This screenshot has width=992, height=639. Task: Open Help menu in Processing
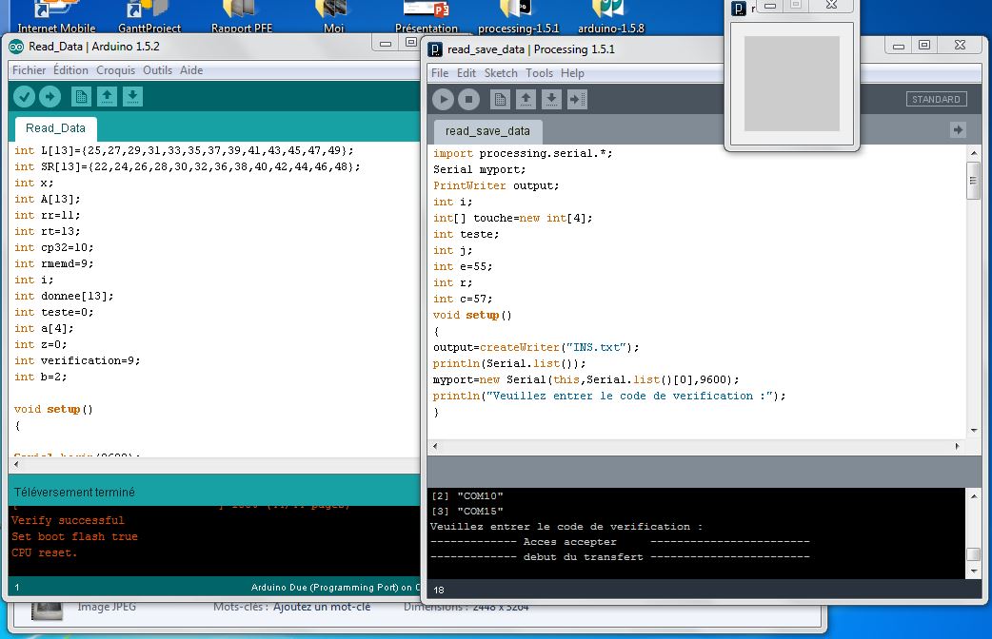pyautogui.click(x=572, y=73)
